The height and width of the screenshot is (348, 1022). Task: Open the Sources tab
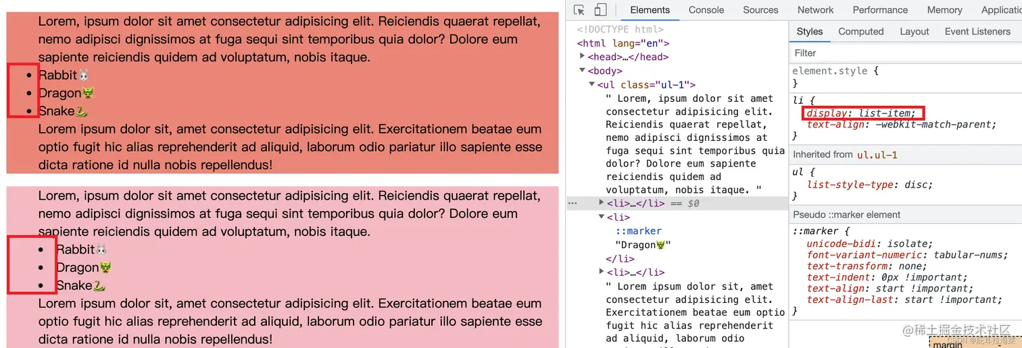coord(760,10)
